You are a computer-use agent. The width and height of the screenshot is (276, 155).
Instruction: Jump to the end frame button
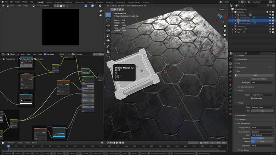[x=123, y=143]
